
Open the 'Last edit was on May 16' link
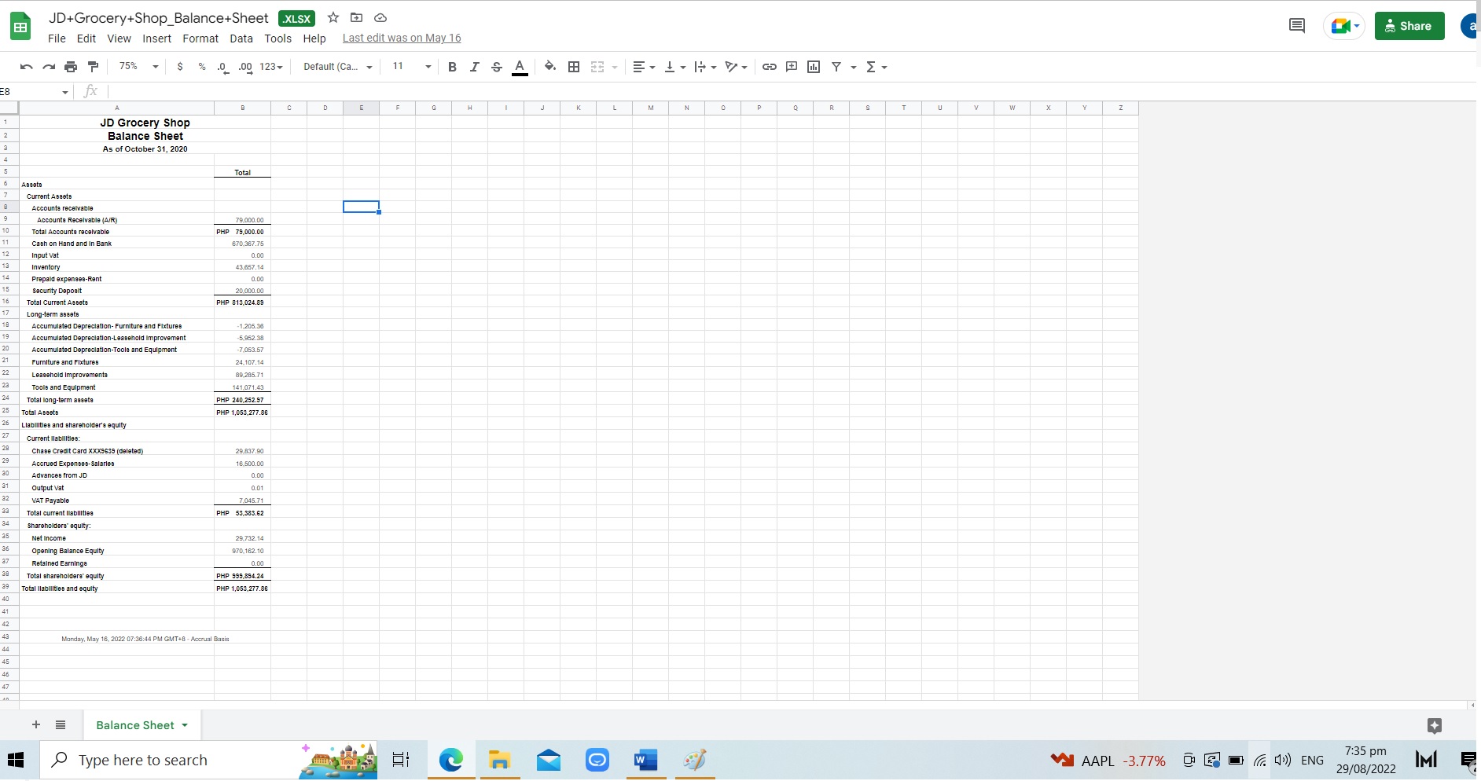[x=402, y=38]
